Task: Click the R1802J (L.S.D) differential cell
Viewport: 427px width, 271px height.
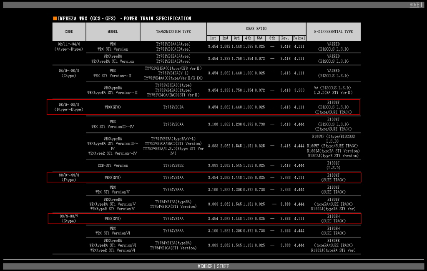Action: tap(333, 165)
